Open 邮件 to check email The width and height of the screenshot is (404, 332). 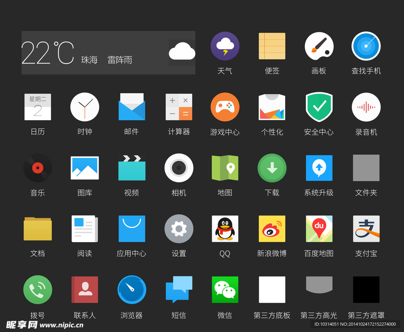coord(131,107)
